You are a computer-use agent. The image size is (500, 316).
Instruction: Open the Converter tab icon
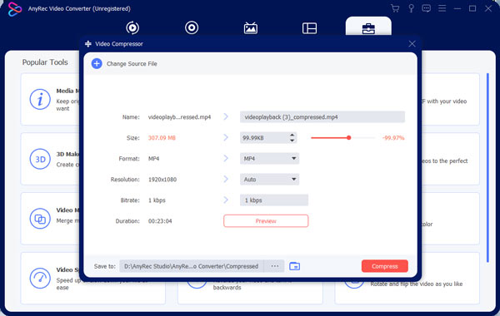(x=132, y=27)
